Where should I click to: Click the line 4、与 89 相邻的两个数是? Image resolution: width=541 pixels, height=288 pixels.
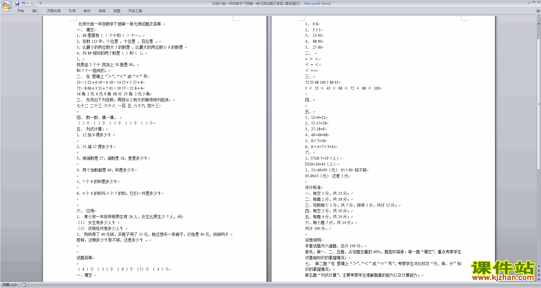[x=110, y=53]
